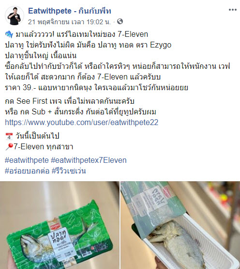The width and height of the screenshot is (240, 269).
Task: Open the post timestamp 21 พฤศจิกายน
Action: (x=69, y=22)
